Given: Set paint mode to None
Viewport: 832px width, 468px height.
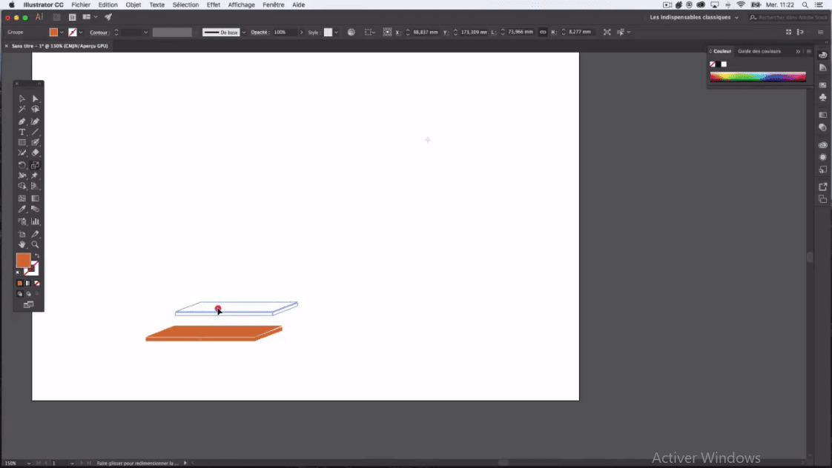Looking at the screenshot, I should click(x=36, y=283).
